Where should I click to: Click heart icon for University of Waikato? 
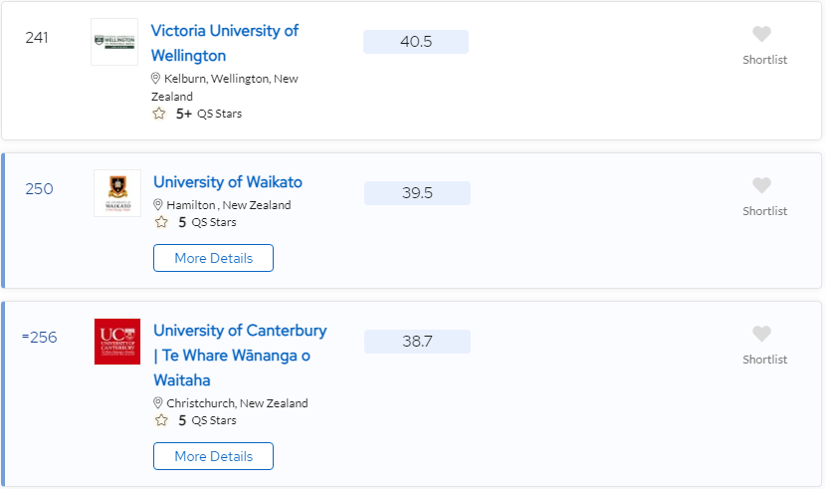coord(761,185)
